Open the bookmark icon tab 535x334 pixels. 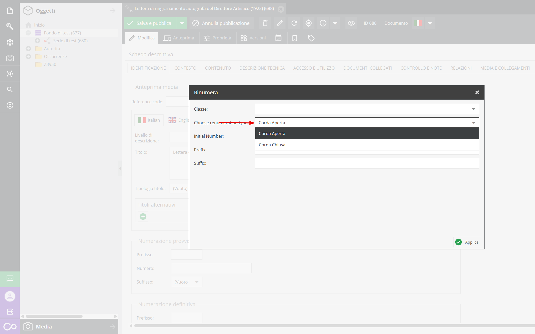294,38
